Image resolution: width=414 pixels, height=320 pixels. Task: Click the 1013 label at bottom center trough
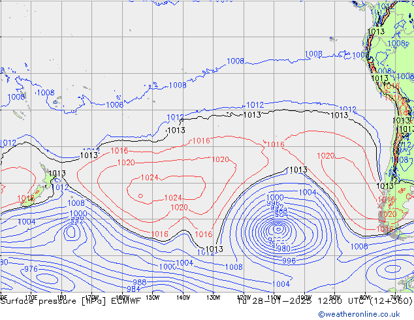click(214, 249)
